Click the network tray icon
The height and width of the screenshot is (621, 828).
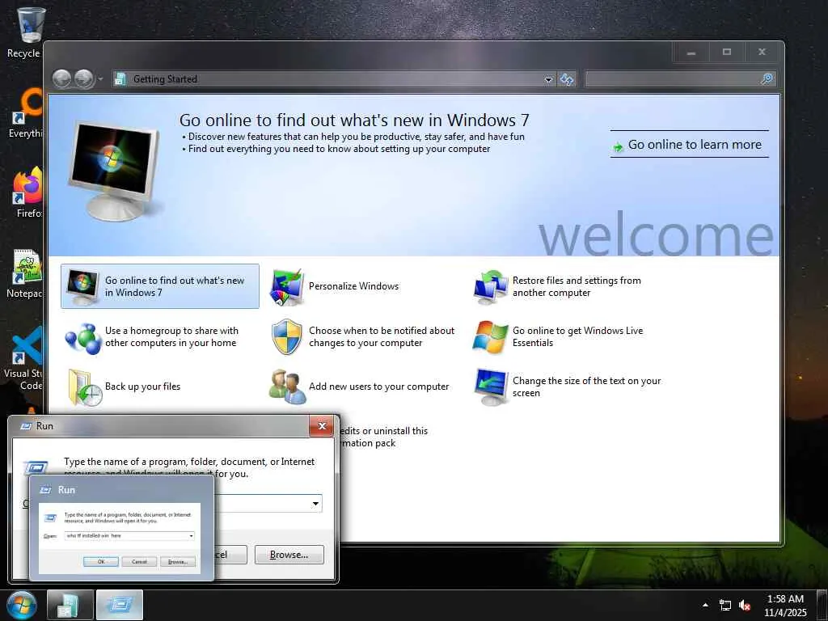click(725, 605)
